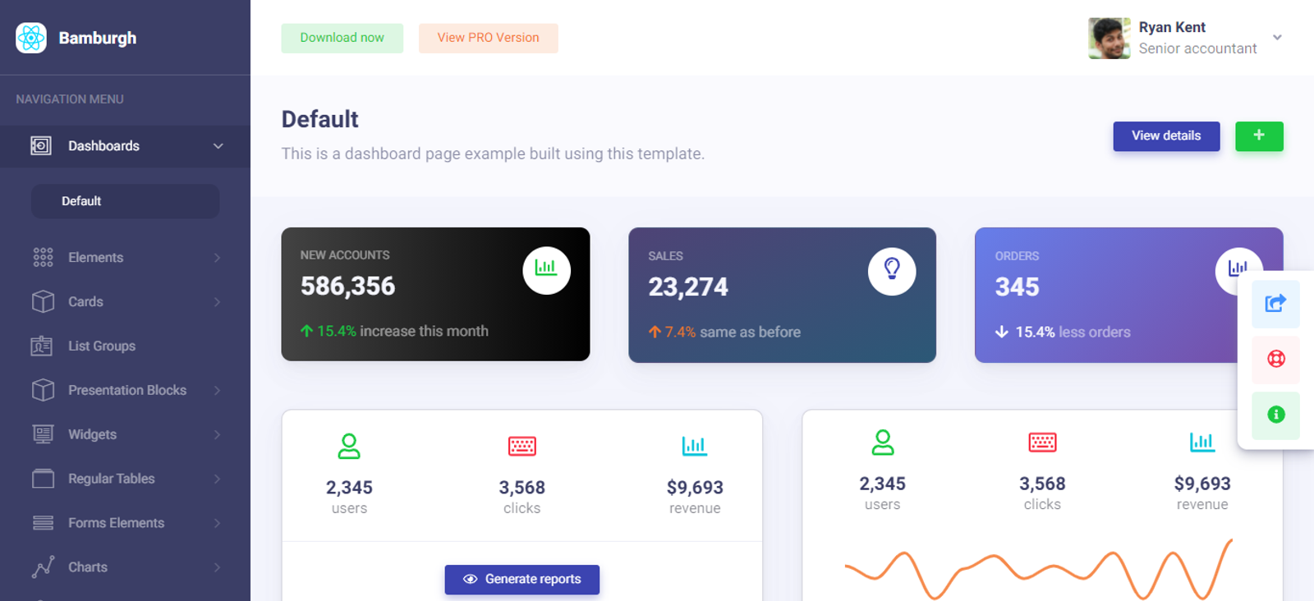This screenshot has width=1314, height=601.
Task: Click the Bamburgh brand name
Action: [x=98, y=38]
